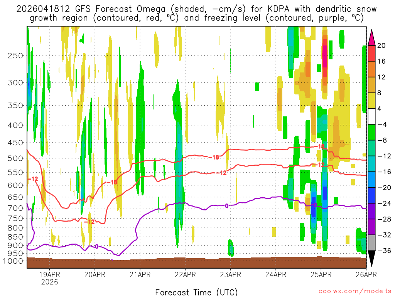
Task: Click the 400 pressure level label
Action: [15, 125]
